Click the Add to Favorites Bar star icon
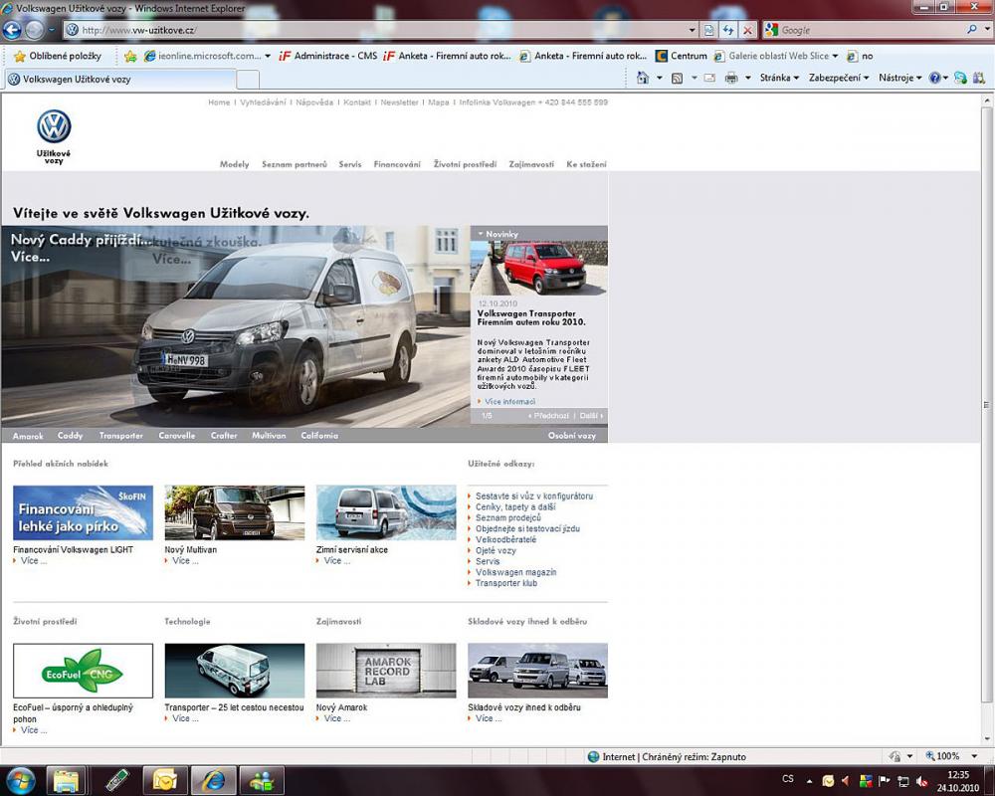Viewport: 995px width, 796px height. (x=130, y=57)
